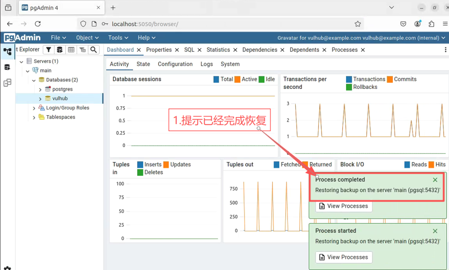Close the Dependents tab
Image resolution: width=449 pixels, height=270 pixels.
324,50
